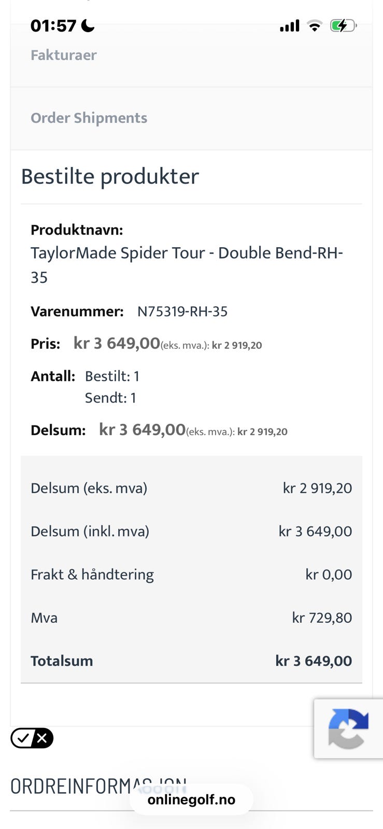The height and width of the screenshot is (829, 383).
Task: Tap the Delsum (eks. mva) row
Action: (191, 488)
